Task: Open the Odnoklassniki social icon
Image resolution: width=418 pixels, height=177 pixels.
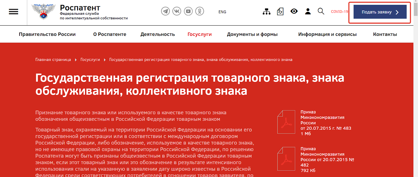Action: pyautogui.click(x=200, y=11)
